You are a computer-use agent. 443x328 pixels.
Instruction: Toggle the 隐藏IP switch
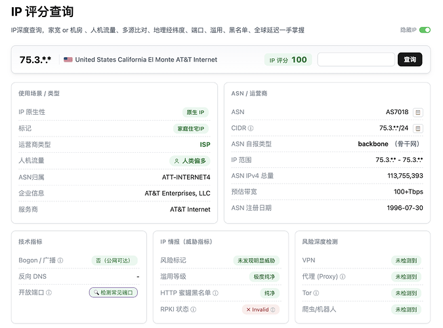(x=425, y=30)
